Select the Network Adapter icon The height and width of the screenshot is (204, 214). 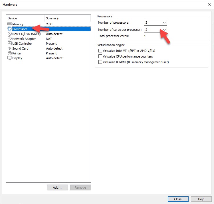pos(9,39)
